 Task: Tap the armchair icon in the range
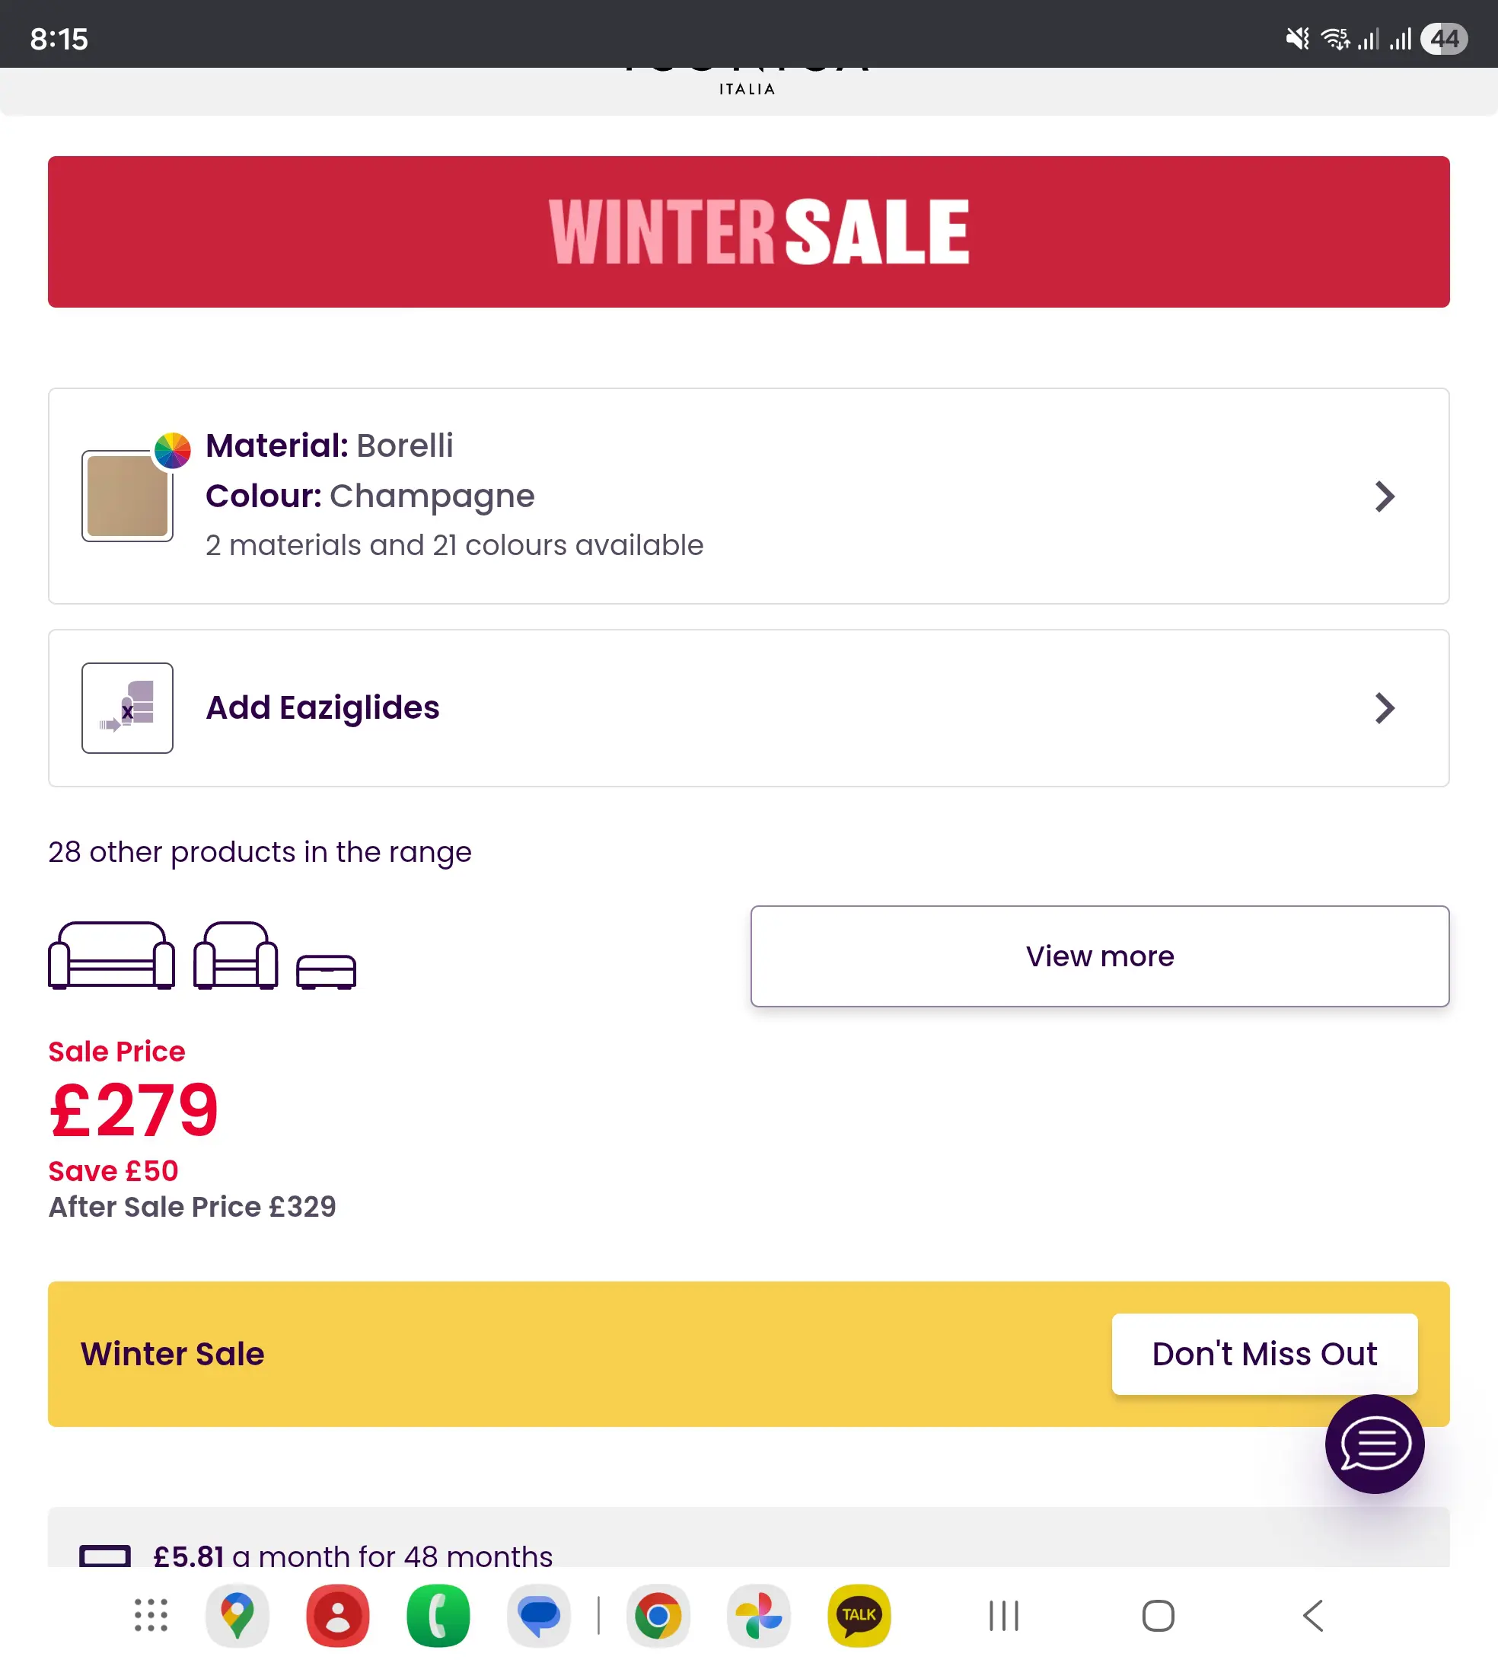click(235, 955)
